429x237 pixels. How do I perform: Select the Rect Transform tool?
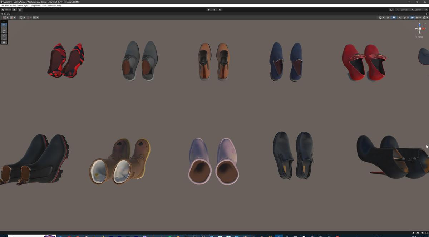point(4,39)
